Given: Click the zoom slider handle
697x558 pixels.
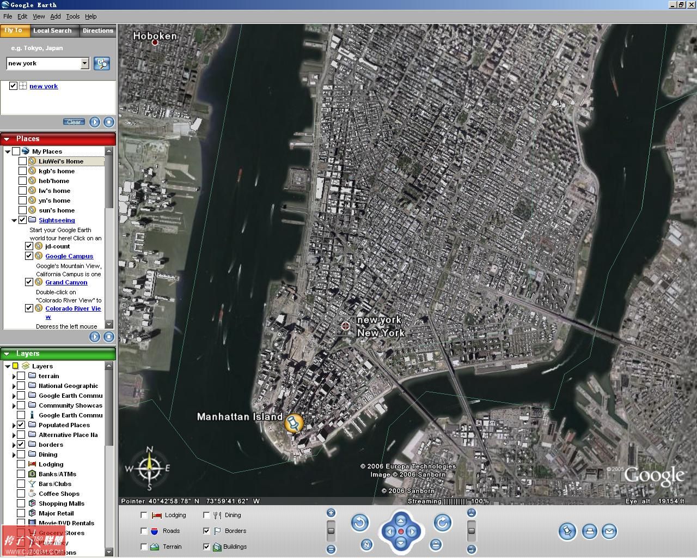Looking at the screenshot, I should [x=331, y=531].
